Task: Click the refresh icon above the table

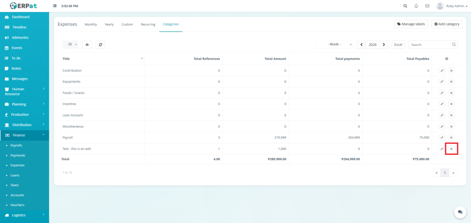Action: tap(100, 45)
